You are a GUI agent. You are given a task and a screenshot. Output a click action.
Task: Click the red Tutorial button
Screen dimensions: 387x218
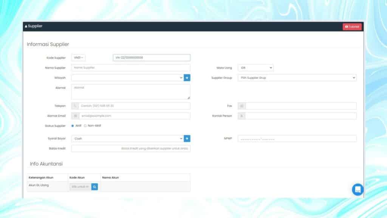pos(352,26)
